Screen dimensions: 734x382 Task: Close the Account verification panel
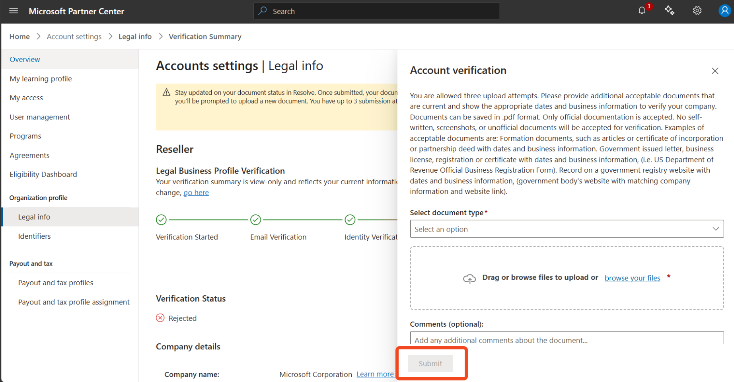click(x=715, y=71)
